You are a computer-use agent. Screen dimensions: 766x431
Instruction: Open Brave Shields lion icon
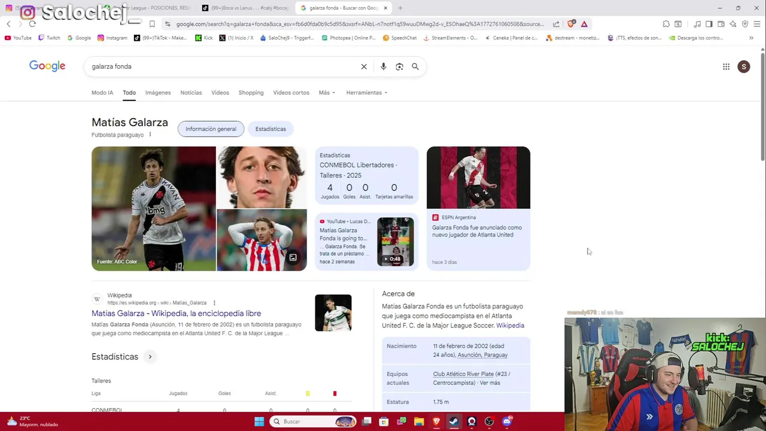click(571, 24)
